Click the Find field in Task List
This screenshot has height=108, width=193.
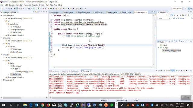pos(164,18)
